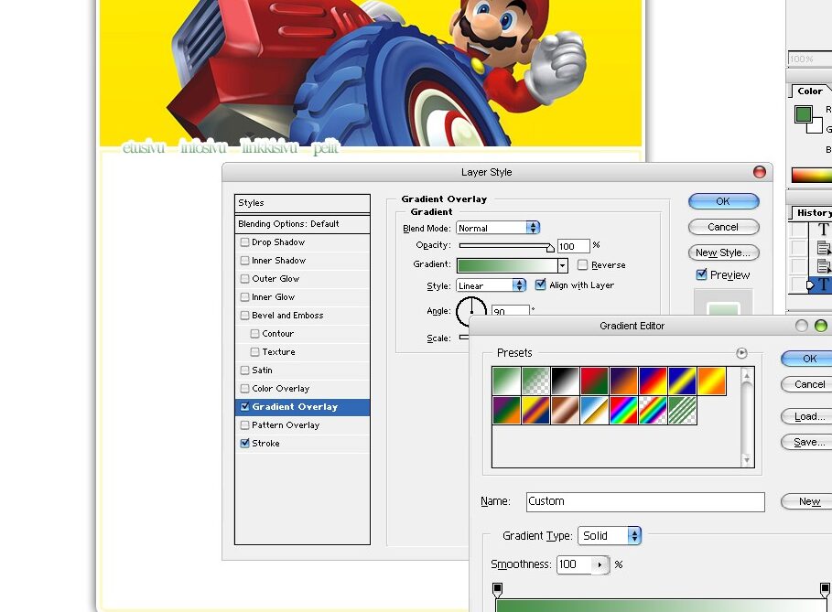
Task: Click Load... in the Gradient Editor
Action: coord(808,417)
